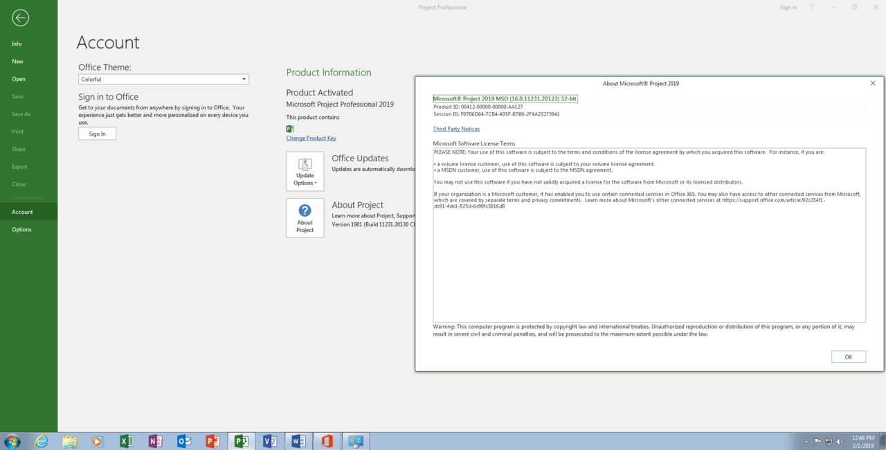The image size is (886, 450).
Task: Switch to Visio in the taskbar
Action: (x=270, y=441)
